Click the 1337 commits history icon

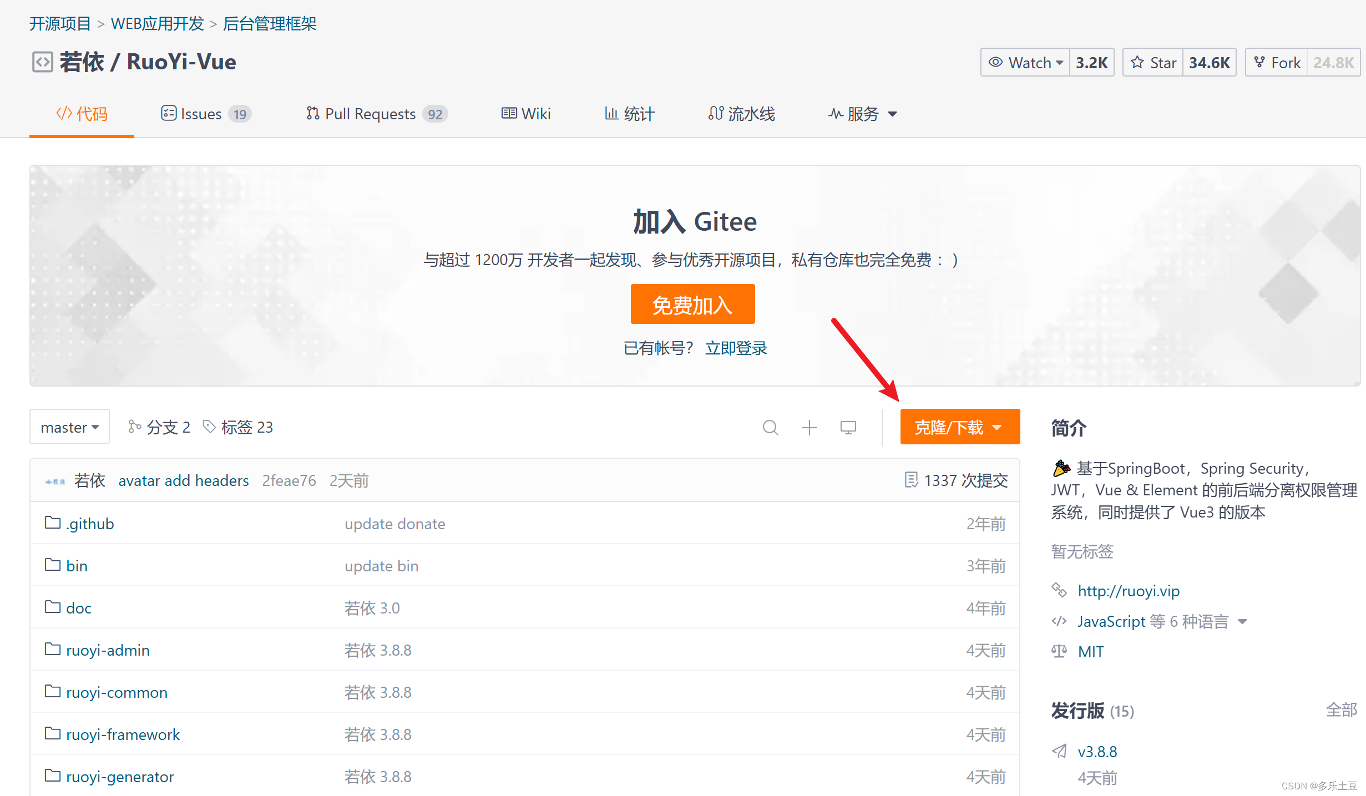pos(911,480)
